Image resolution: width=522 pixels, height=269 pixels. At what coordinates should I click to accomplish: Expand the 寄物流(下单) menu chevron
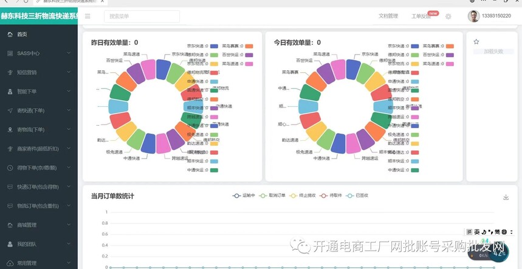click(69, 130)
